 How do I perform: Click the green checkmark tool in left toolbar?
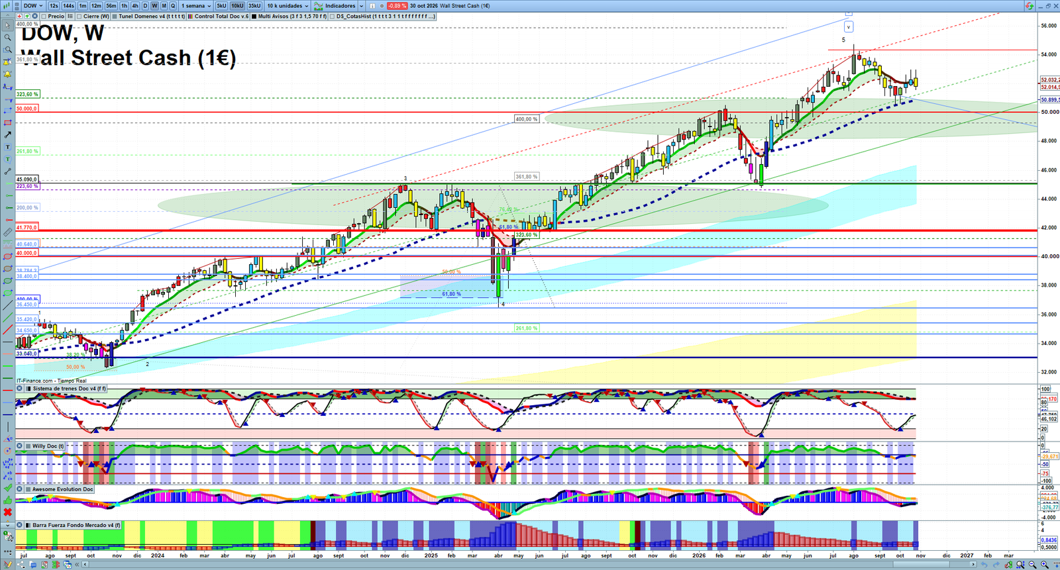pos(7,488)
